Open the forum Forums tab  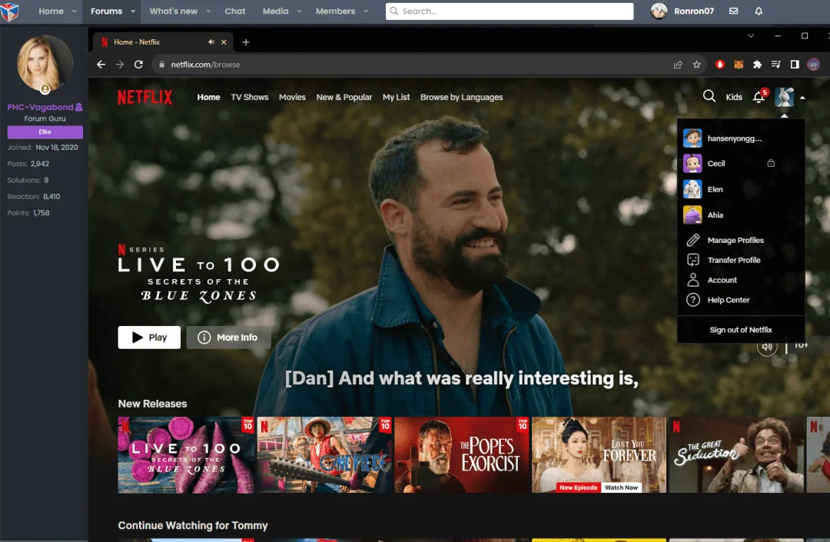point(106,11)
